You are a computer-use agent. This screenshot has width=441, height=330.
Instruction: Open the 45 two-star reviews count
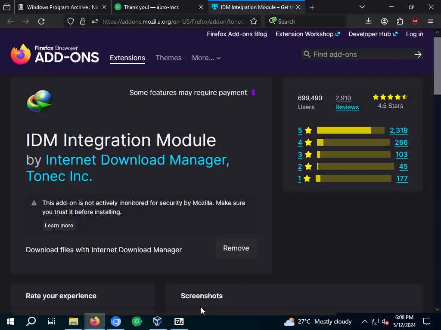point(403,166)
